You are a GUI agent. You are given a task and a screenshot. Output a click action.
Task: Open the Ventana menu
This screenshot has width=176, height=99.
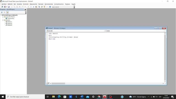(x=67, y=4)
